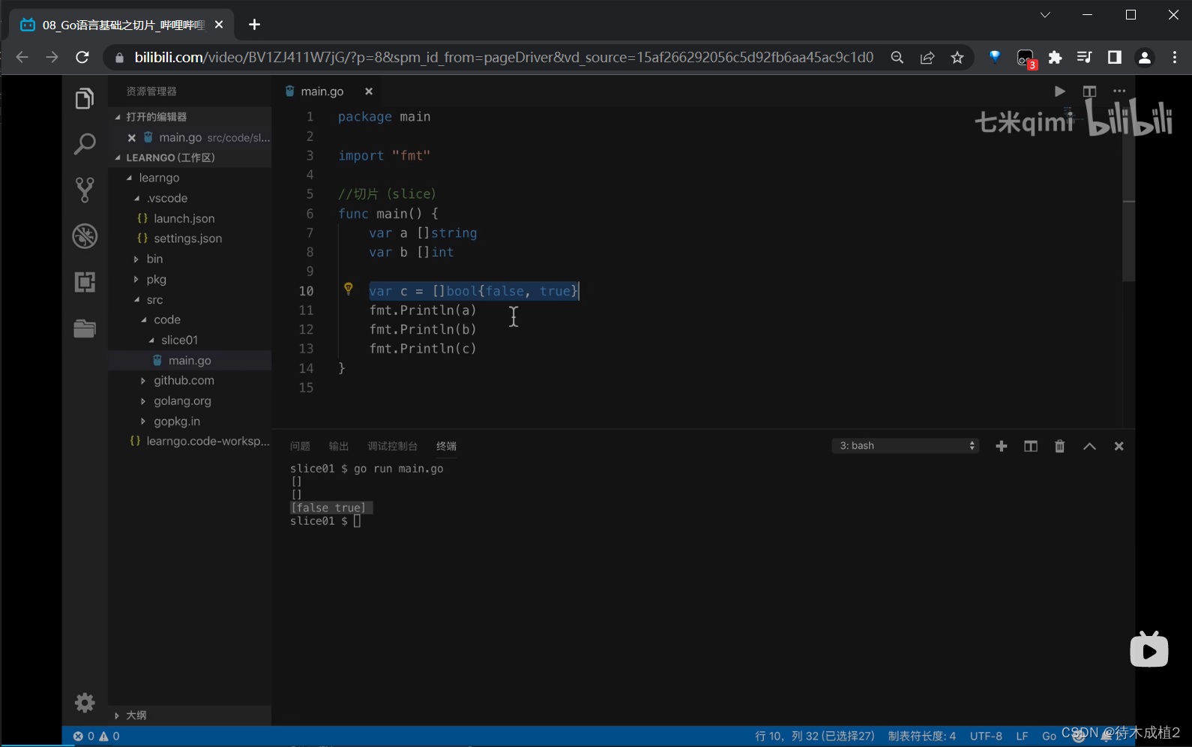Image resolution: width=1192 pixels, height=747 pixels.
Task: Split the editor with the layout icon
Action: [1089, 91]
